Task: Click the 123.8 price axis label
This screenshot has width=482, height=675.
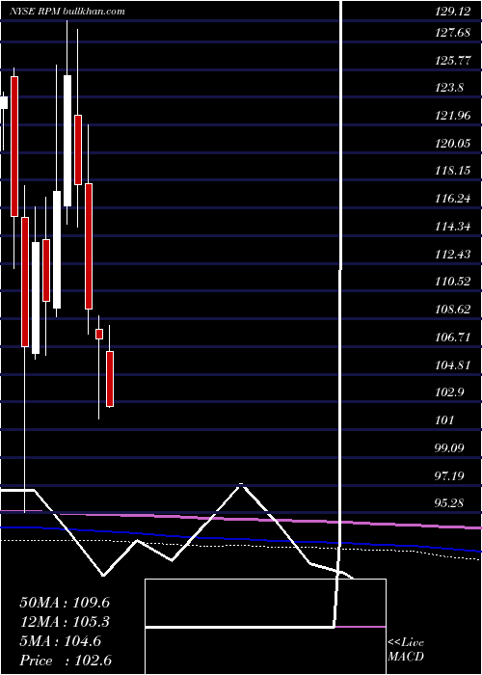Action: 449,88
